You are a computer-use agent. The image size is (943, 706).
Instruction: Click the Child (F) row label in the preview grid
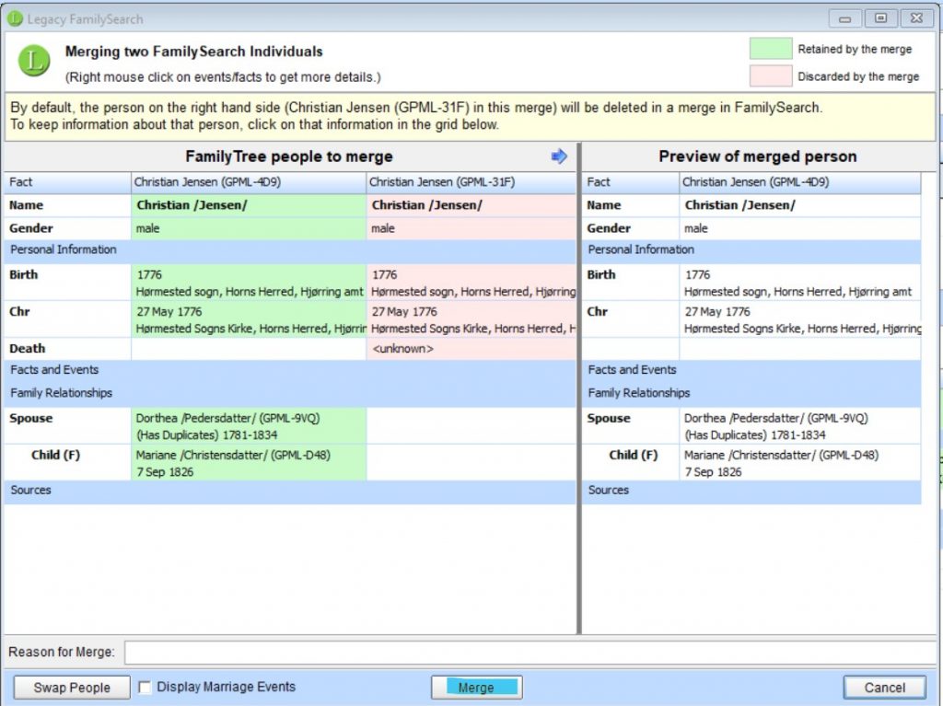pos(634,456)
